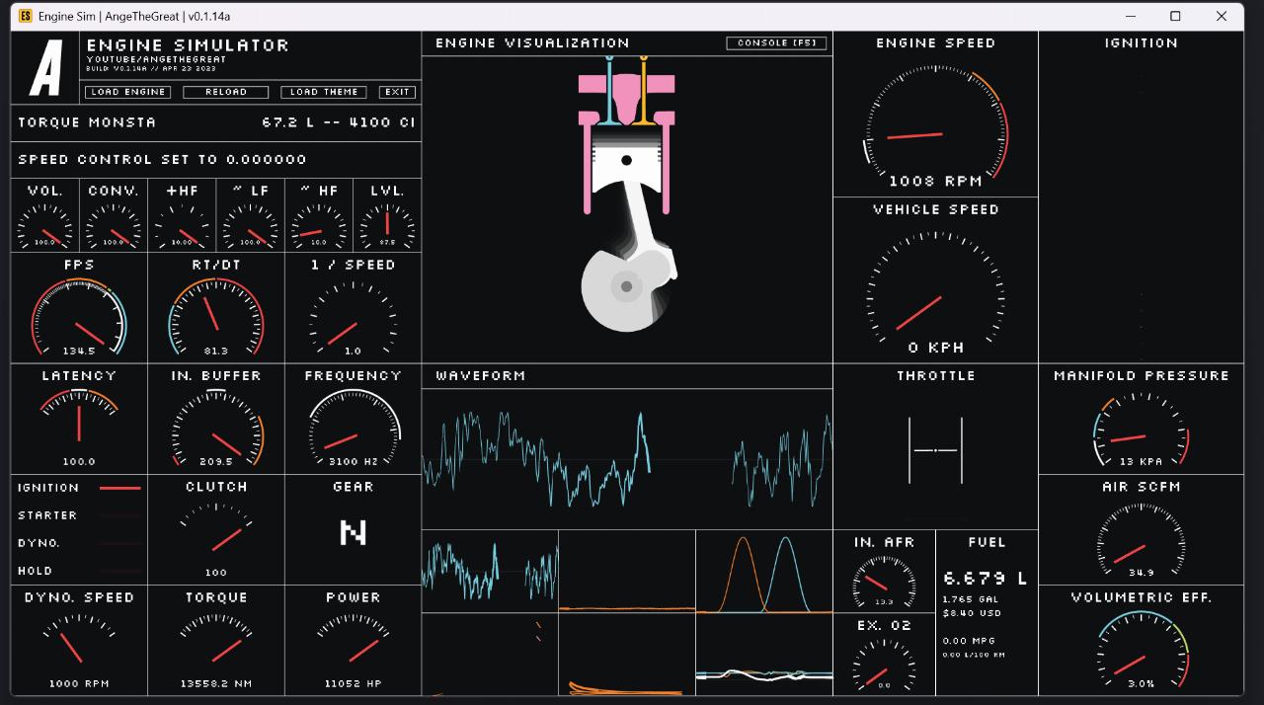Click the Lvl. dial gauge
Image resolution: width=1264 pixels, height=705 pixels.
[x=387, y=226]
